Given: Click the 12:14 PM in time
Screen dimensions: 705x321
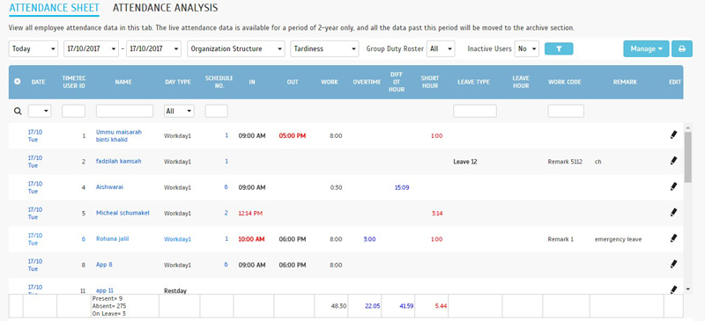Looking at the screenshot, I should pos(250,213).
